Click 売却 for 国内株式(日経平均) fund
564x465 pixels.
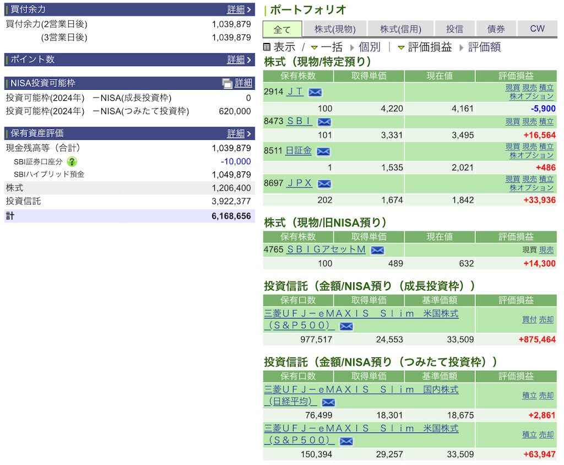click(x=546, y=395)
